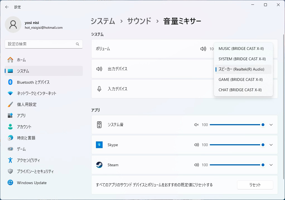Click the search magnifier icon in 設定の検索
285x200 pixels.
click(78, 44)
